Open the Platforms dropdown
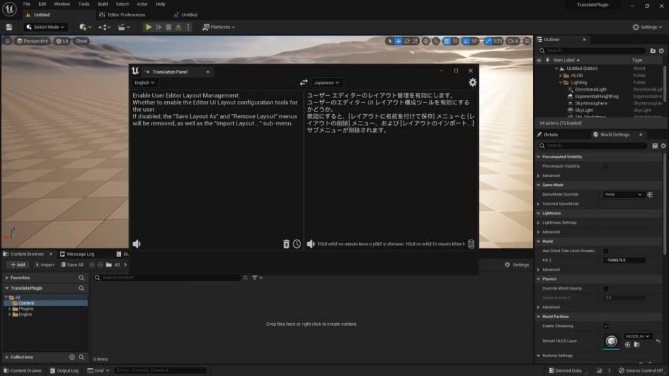Image resolution: width=669 pixels, height=376 pixels. pyautogui.click(x=219, y=27)
